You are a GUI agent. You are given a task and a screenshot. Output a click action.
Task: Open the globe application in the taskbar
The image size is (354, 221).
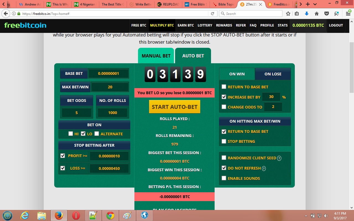144,215
